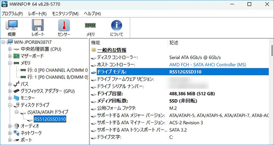
Task: Select the 公称フォーム ファクタ row
Action: click(180, 108)
